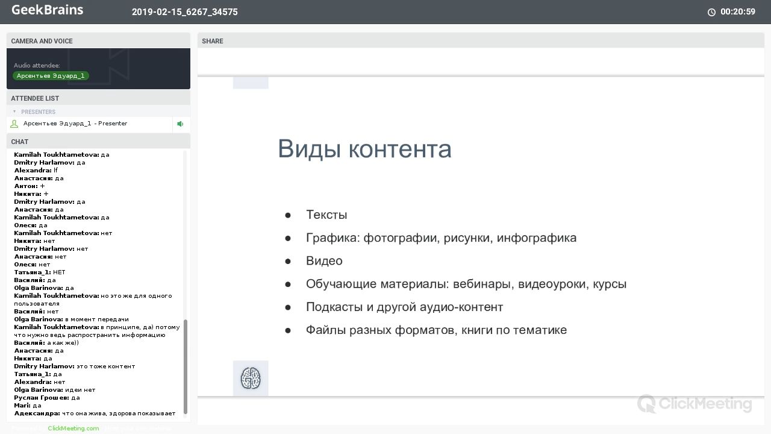Toggle the presenter's green speaker icon
The image size is (771, 434).
[180, 124]
